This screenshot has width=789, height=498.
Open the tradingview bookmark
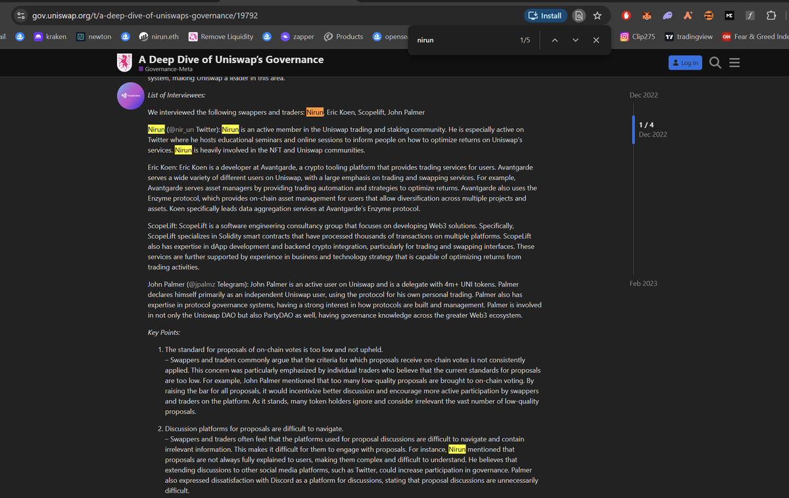click(x=688, y=37)
